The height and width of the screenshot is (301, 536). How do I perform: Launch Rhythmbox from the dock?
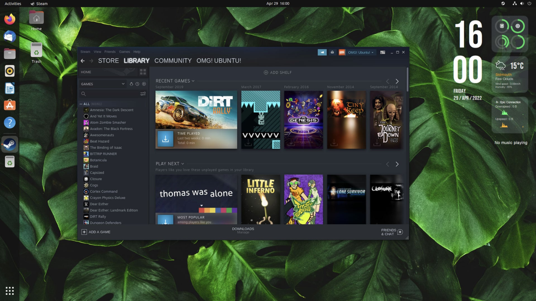coord(10,71)
